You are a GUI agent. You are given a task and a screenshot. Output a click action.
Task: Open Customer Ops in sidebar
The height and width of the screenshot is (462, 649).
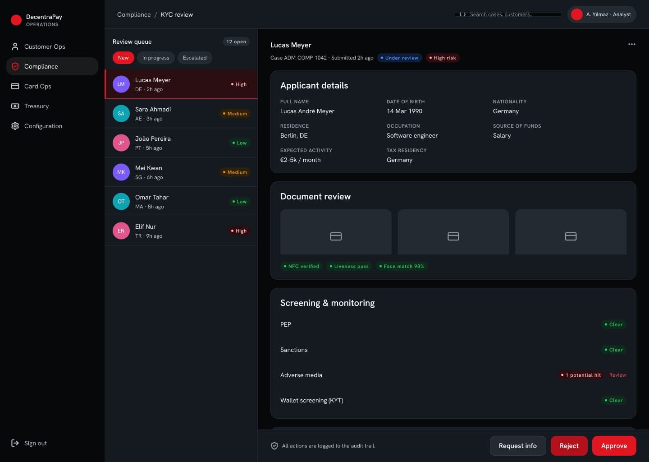pyautogui.click(x=52, y=46)
